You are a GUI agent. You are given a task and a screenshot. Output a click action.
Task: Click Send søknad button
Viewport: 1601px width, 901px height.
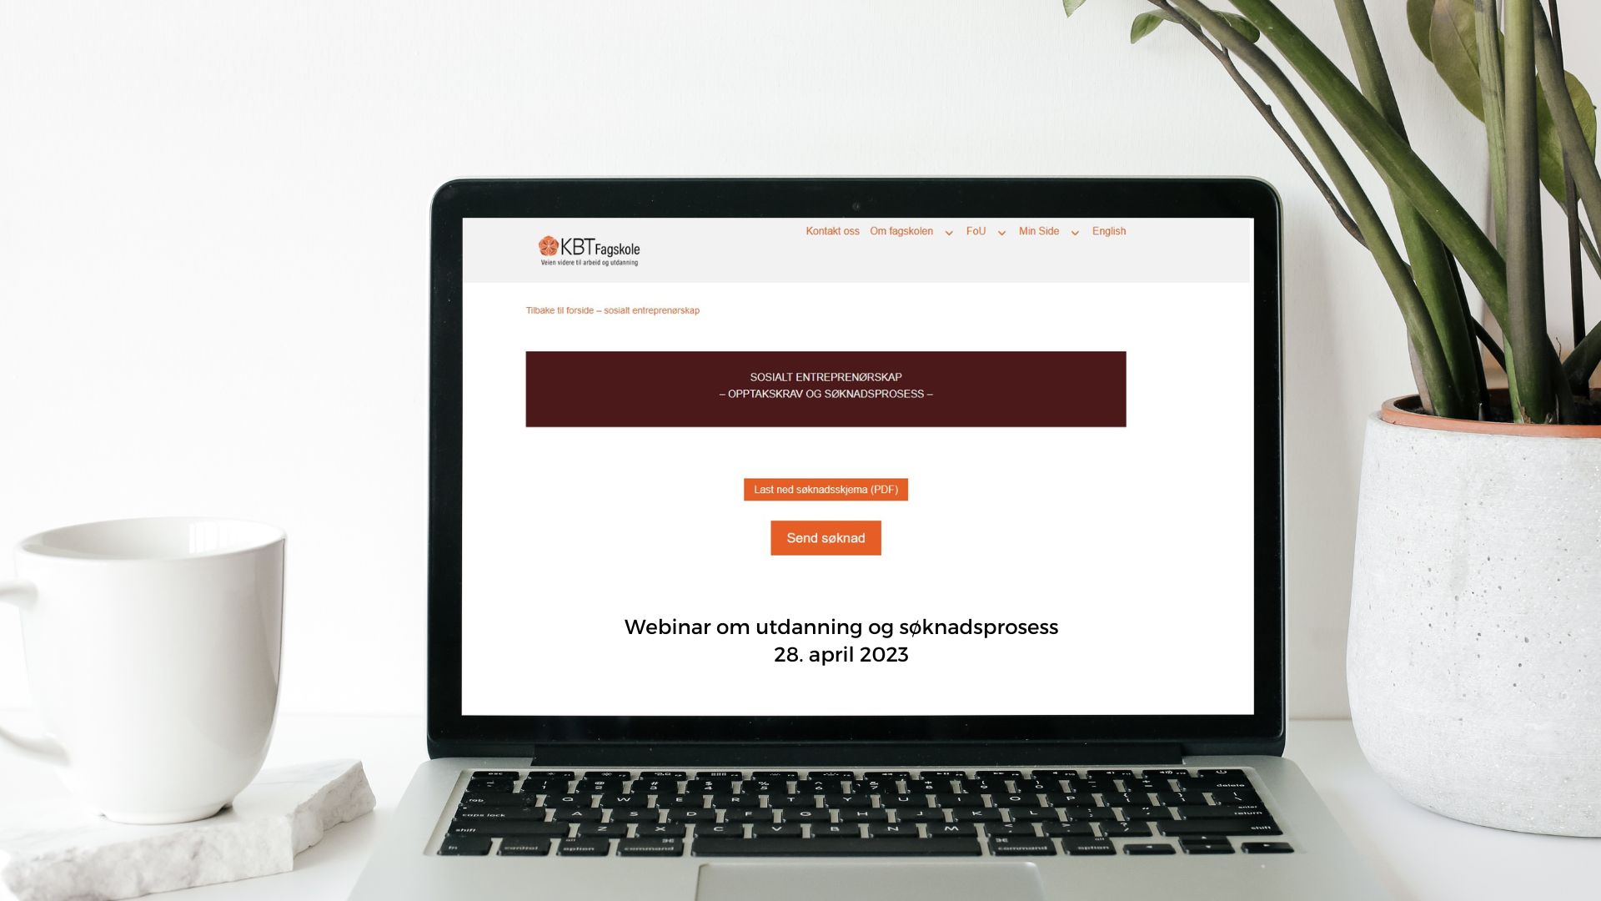pyautogui.click(x=825, y=537)
